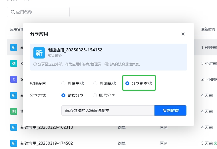Click the blue 新 icon in the 4 天前 row next to 分享方式

(14, 95)
